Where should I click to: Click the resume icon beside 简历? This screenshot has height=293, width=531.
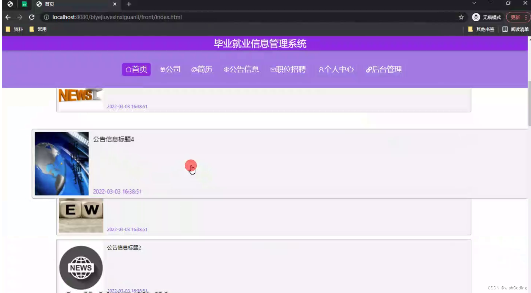click(194, 70)
